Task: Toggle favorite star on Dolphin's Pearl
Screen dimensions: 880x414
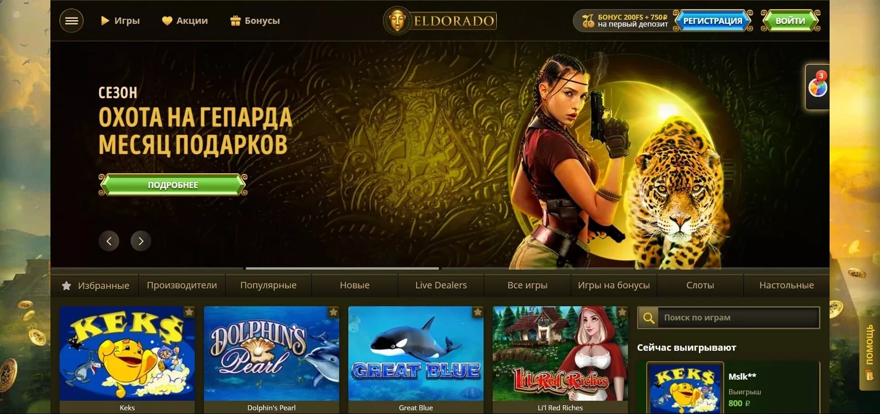Action: (x=333, y=312)
